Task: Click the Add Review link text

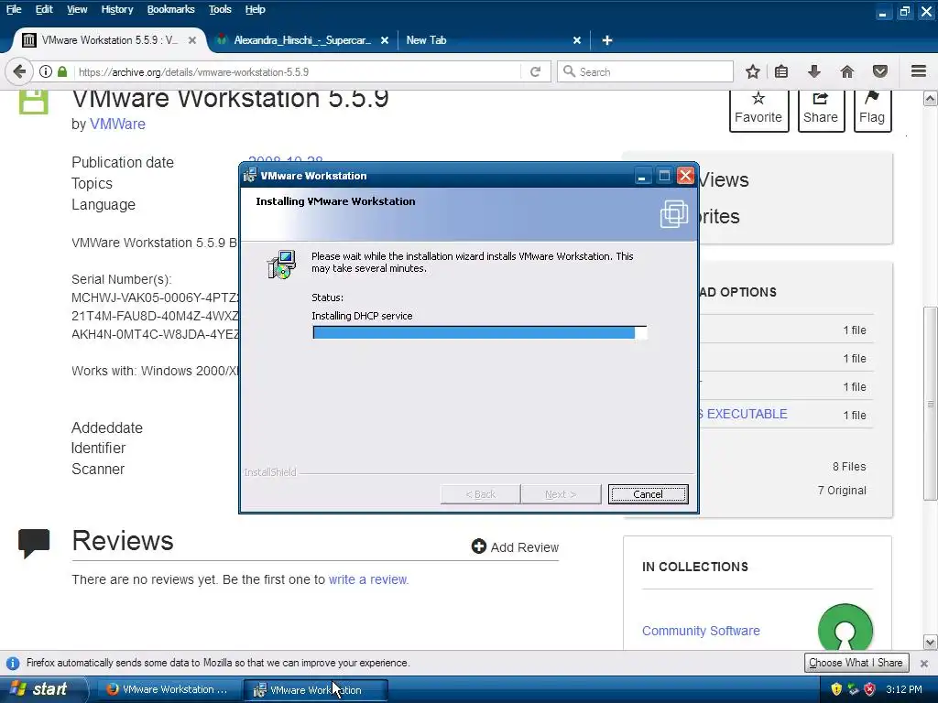Action: tap(525, 547)
